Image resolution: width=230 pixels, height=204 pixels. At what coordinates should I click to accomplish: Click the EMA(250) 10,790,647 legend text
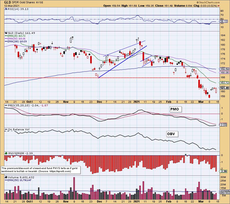19,180
